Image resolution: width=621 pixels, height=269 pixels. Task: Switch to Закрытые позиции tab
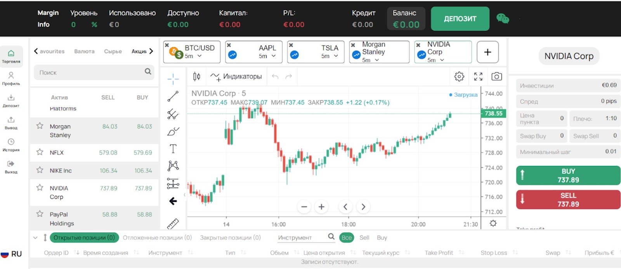click(230, 238)
